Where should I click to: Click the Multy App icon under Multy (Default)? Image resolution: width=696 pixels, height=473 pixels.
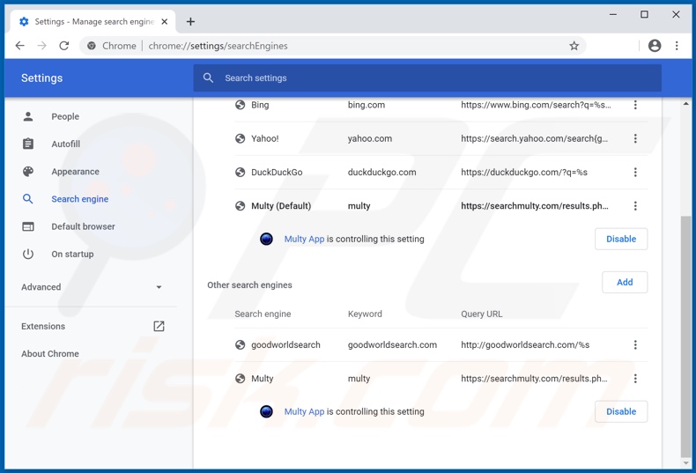[266, 240]
